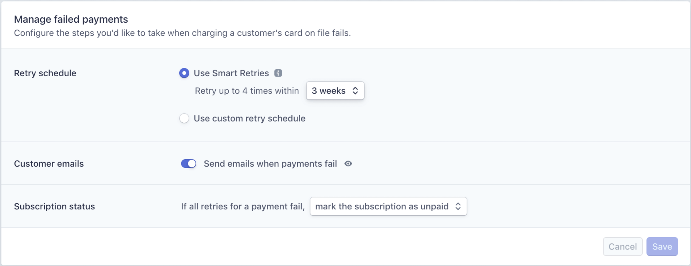This screenshot has height=266, width=691.
Task: Click the Manage failed payments title
Action: [x=71, y=19]
